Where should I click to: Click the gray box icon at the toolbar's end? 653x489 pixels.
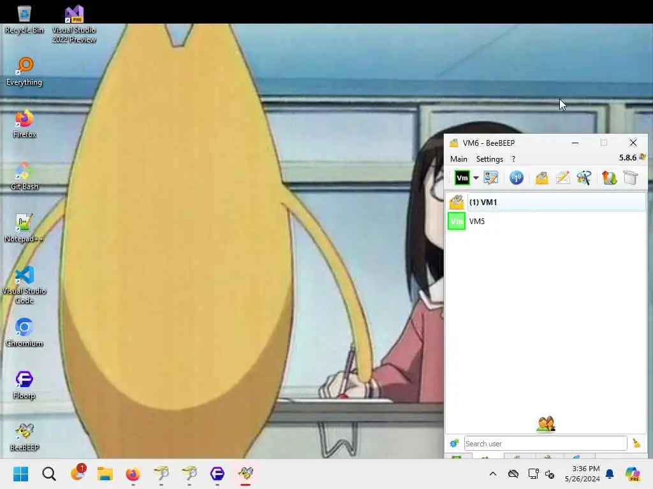click(631, 178)
